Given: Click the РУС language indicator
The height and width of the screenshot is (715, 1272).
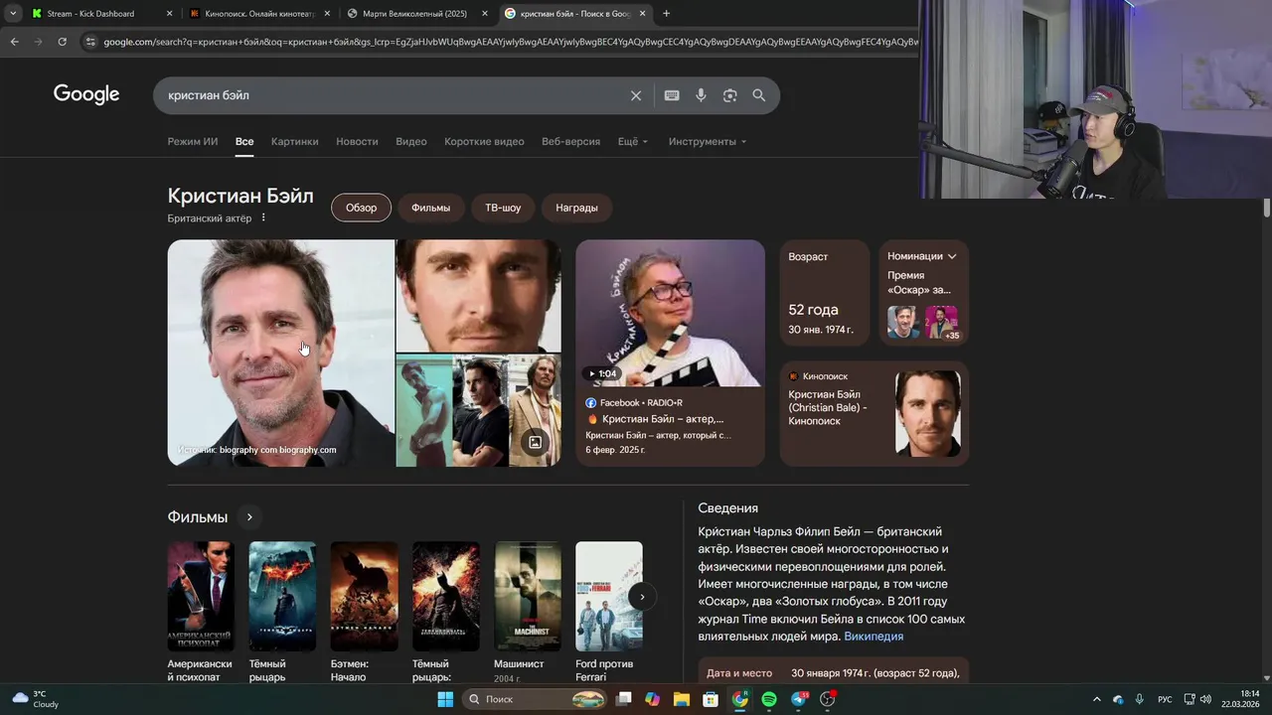Looking at the screenshot, I should tap(1165, 699).
